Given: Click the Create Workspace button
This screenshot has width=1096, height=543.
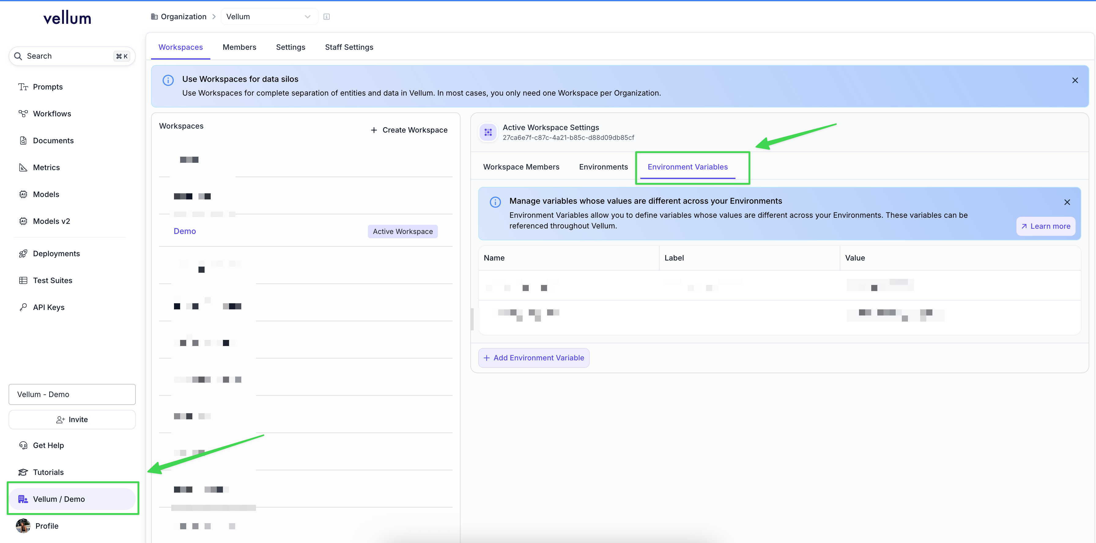Looking at the screenshot, I should coord(409,130).
